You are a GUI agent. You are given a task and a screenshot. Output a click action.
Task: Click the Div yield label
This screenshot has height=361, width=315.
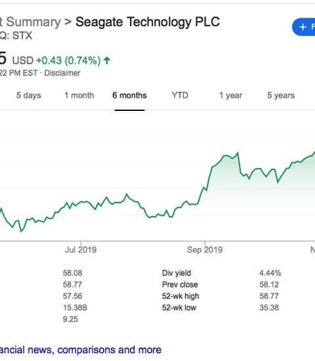(177, 273)
